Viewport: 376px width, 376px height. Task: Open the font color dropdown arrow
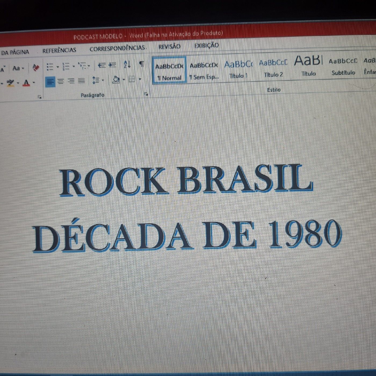tap(33, 83)
